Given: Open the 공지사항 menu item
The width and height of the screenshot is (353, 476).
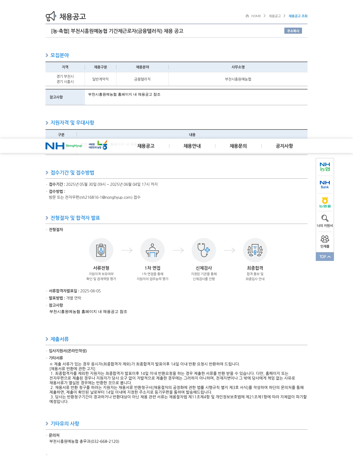Looking at the screenshot, I should (x=284, y=146).
